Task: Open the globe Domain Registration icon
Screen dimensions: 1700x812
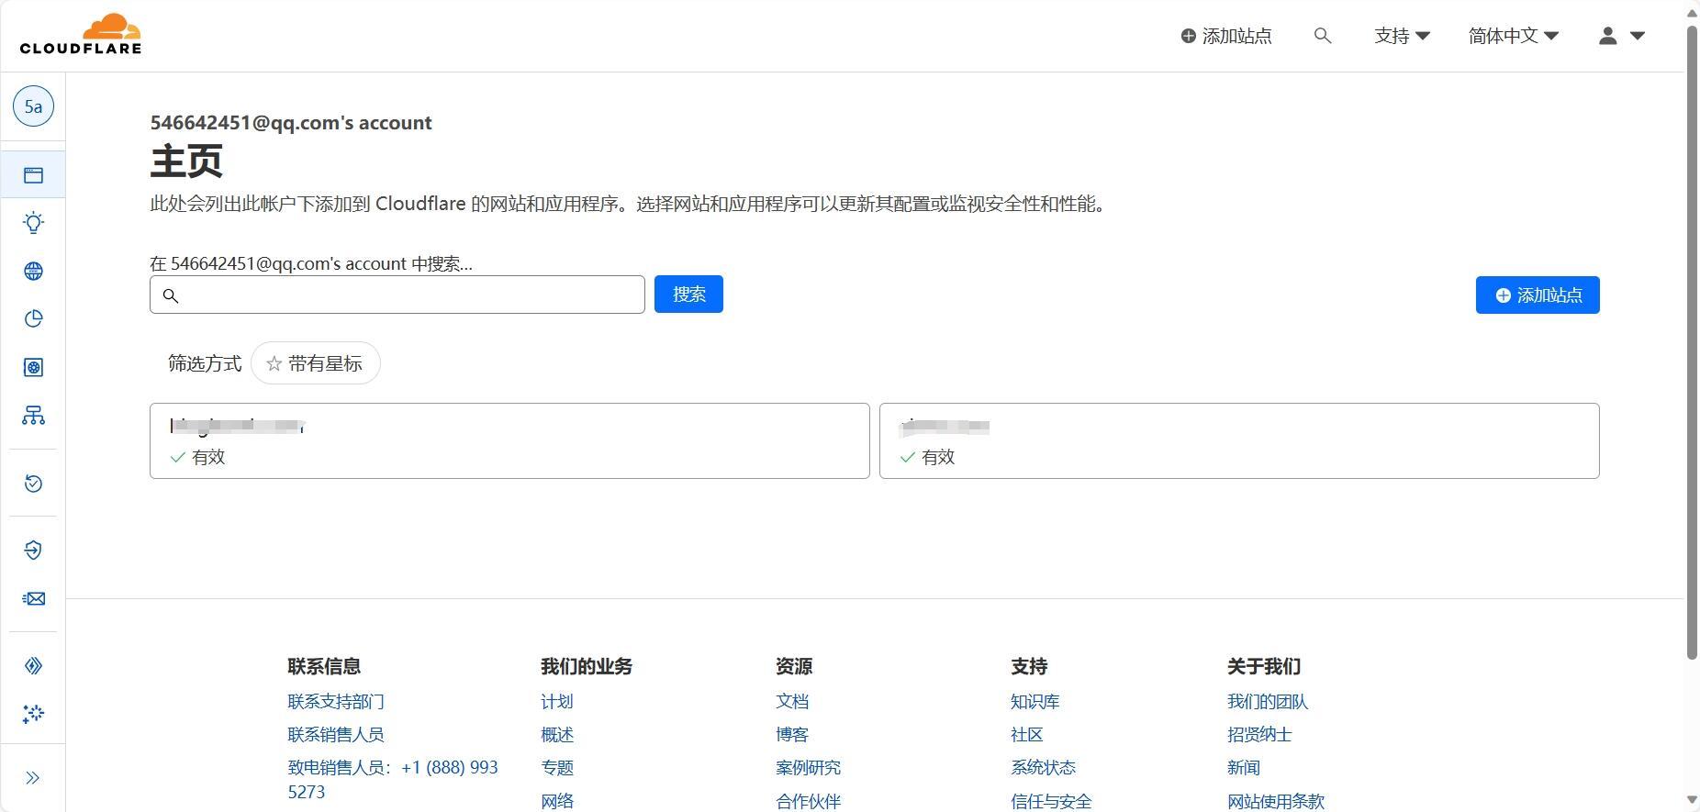Action: (x=33, y=271)
